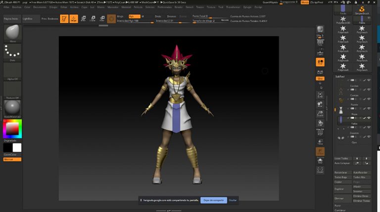The width and height of the screenshot is (380, 212).
Task: Click the Xpose icon at shelf bottom
Action: point(320,170)
